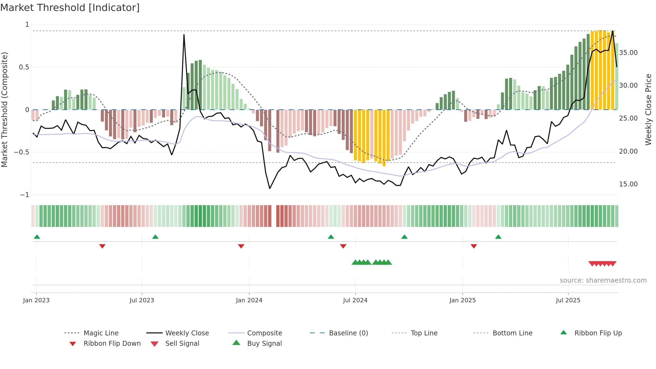The height and width of the screenshot is (369, 656).
Task: Click the red triangle icon beside Ribbon Flip Down
Action: pyautogui.click(x=72, y=344)
